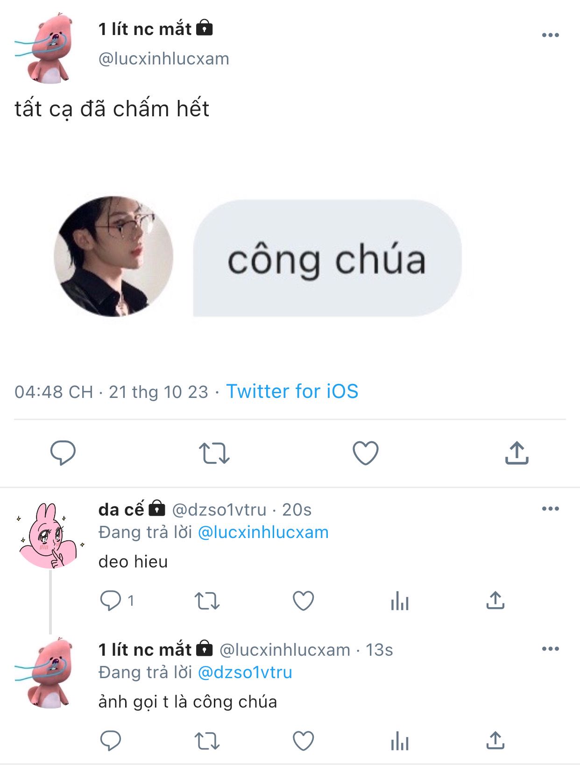The height and width of the screenshot is (765, 580).
Task: Retweet the 'deo hieu' reply
Action: point(207,601)
